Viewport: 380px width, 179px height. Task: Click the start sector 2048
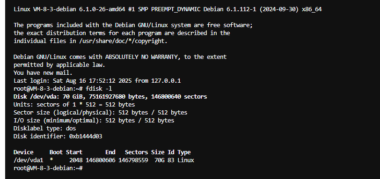coord(76,160)
